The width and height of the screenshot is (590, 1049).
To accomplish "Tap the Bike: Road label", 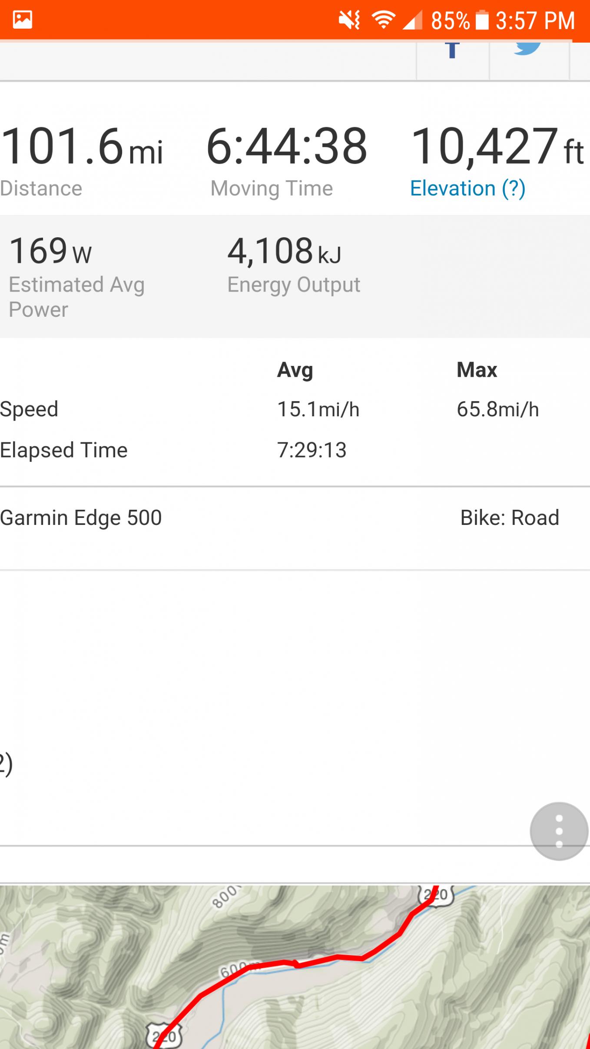I will 509,518.
